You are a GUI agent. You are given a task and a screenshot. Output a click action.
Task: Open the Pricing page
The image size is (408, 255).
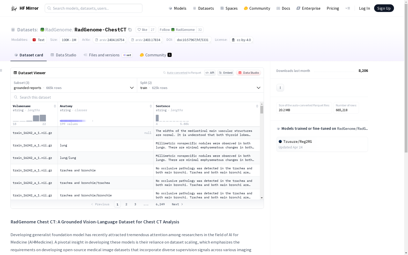[333, 8]
